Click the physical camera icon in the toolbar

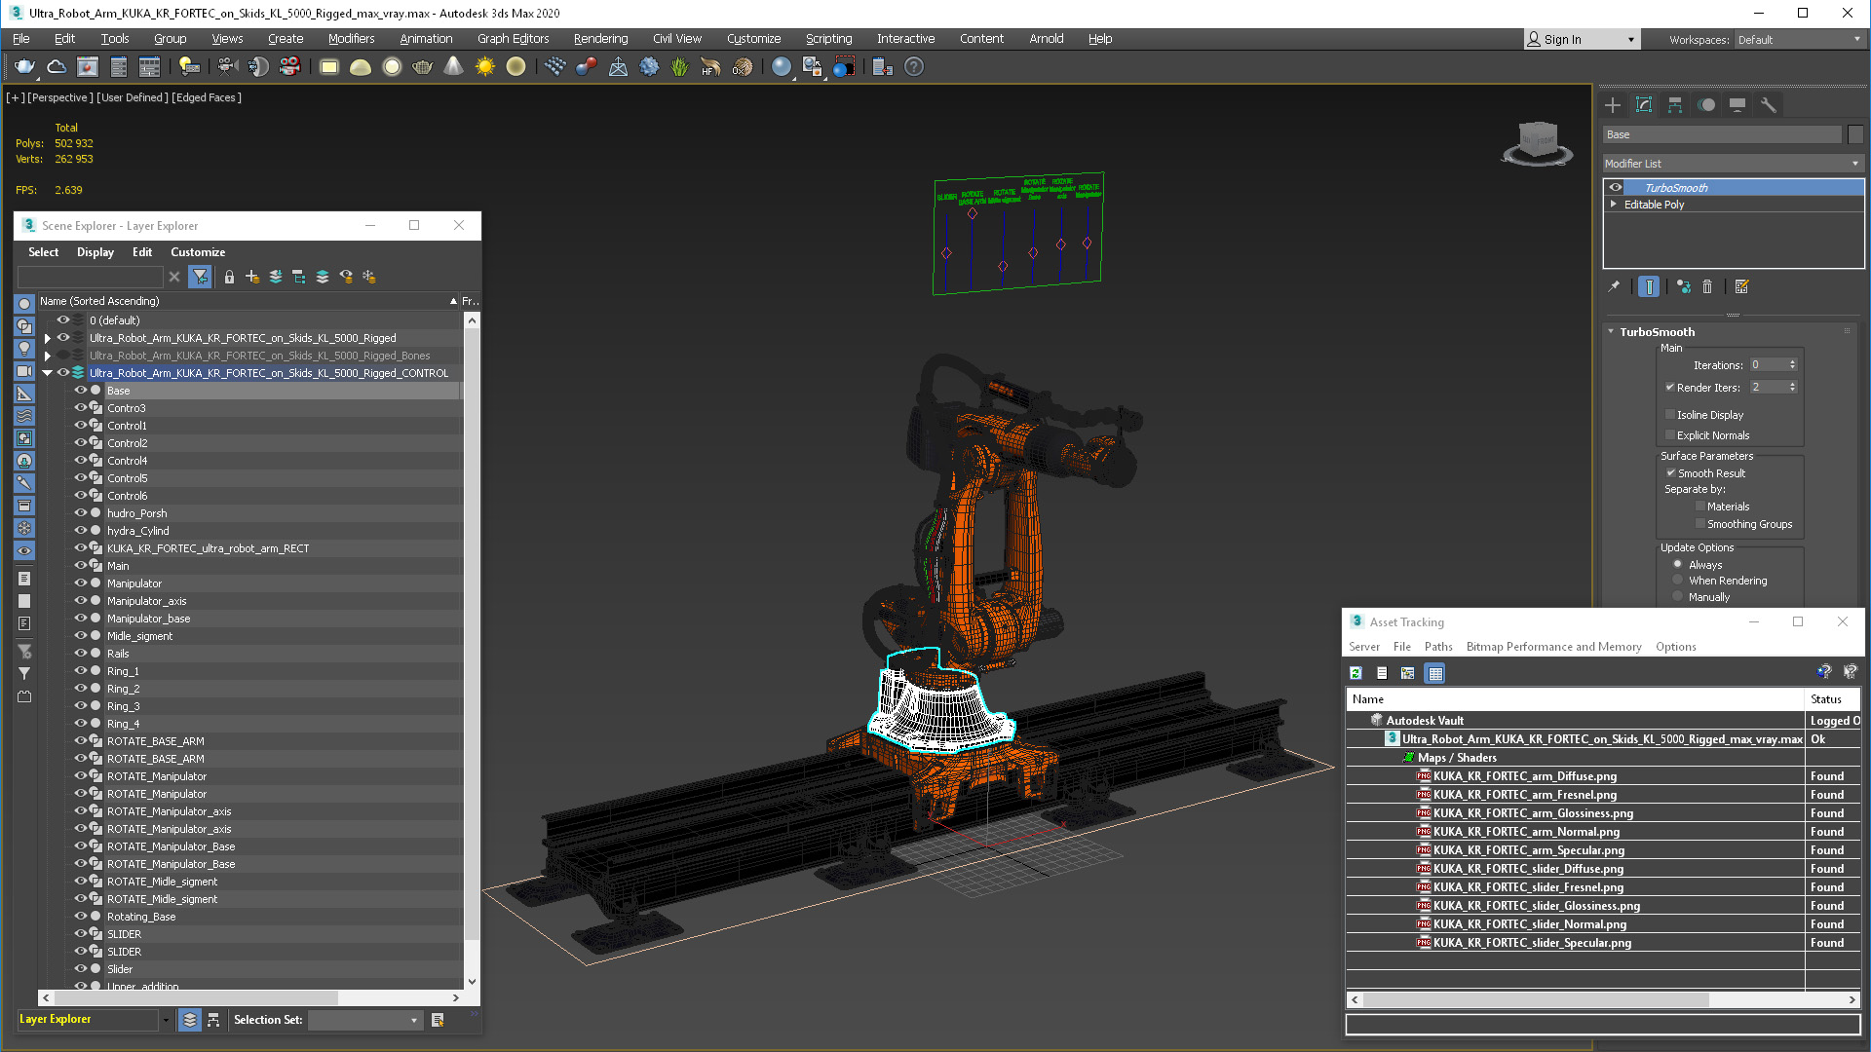click(x=227, y=67)
